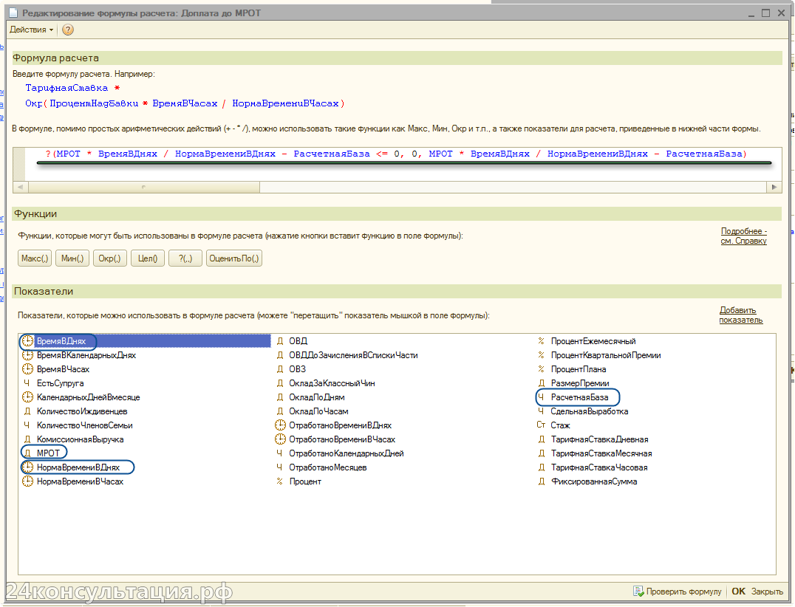795x607 pixels.
Task: Select the МРОТ indicator in list
Action: point(48,453)
